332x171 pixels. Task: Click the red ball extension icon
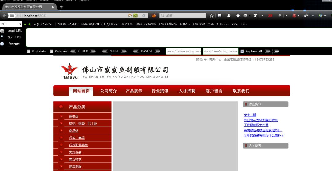coord(294,16)
